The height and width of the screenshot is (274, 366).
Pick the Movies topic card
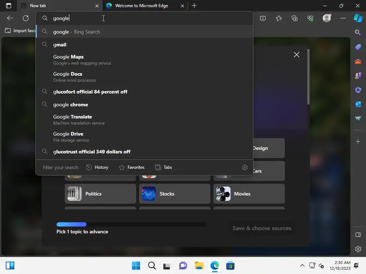(x=249, y=194)
